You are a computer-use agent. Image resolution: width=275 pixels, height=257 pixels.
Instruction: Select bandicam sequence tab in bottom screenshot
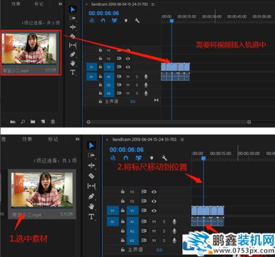[144, 139]
